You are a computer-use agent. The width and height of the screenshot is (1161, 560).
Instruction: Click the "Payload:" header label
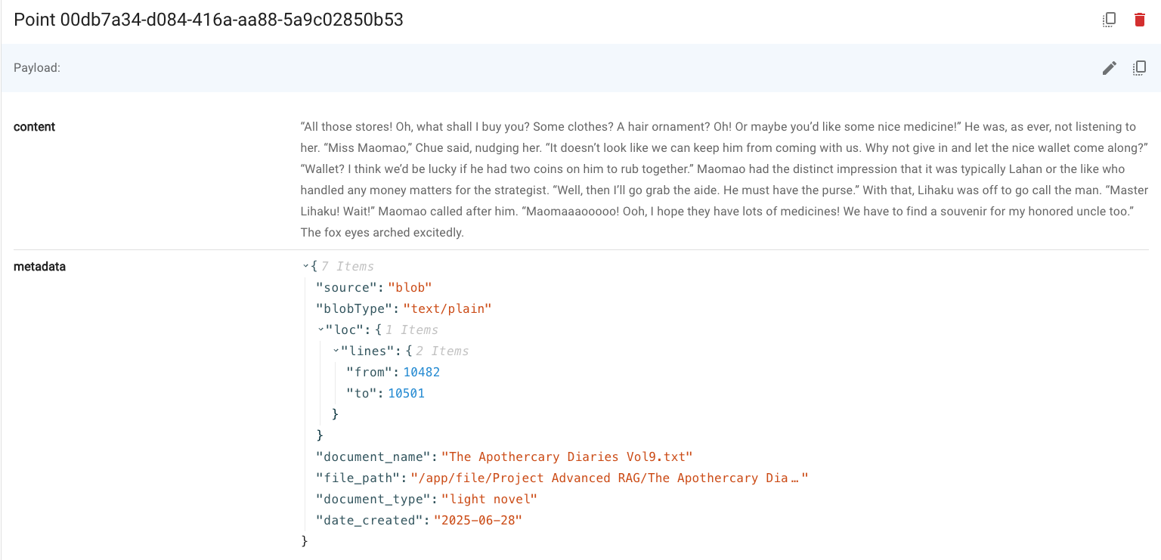(37, 68)
